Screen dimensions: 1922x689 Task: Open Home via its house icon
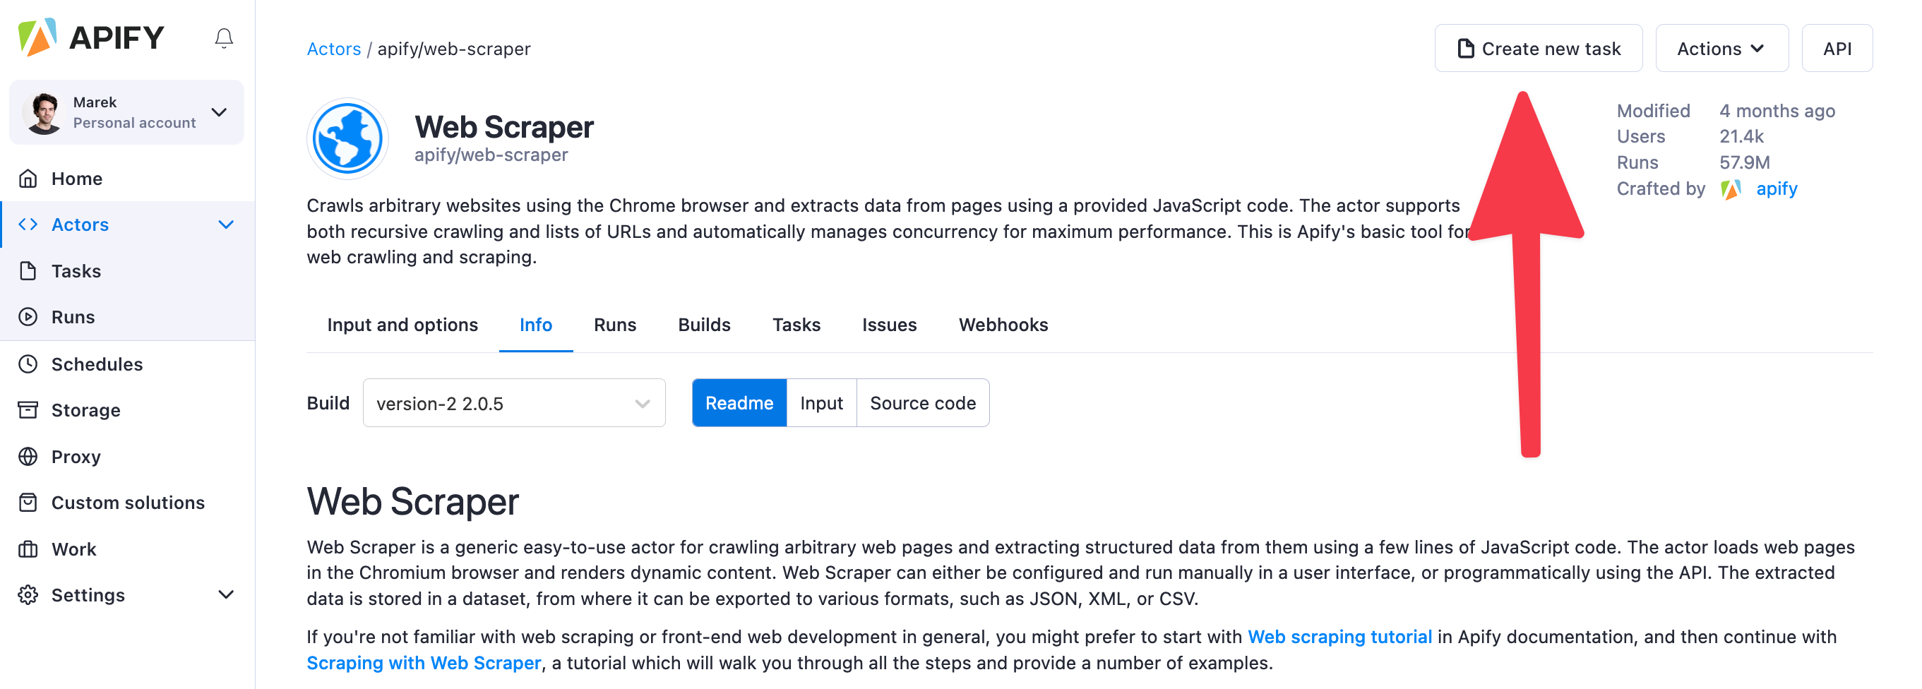[x=28, y=179]
